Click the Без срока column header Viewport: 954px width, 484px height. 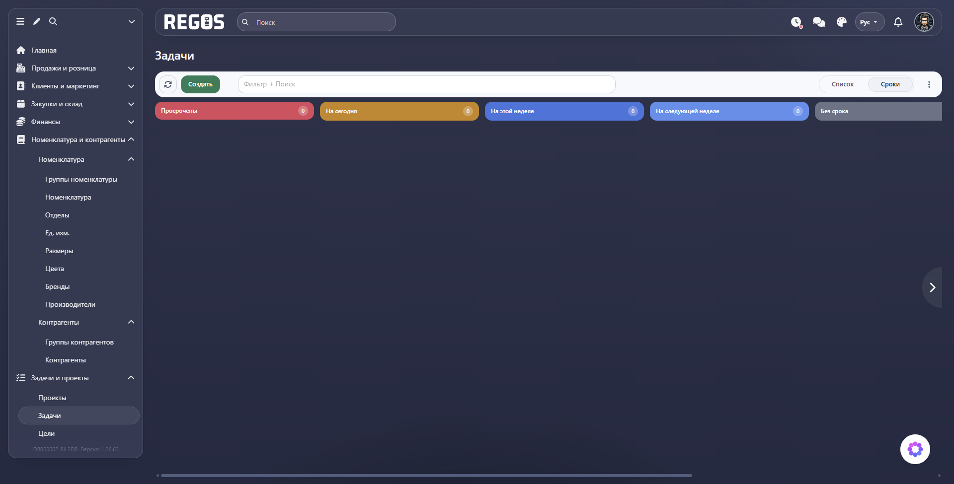[x=878, y=111]
